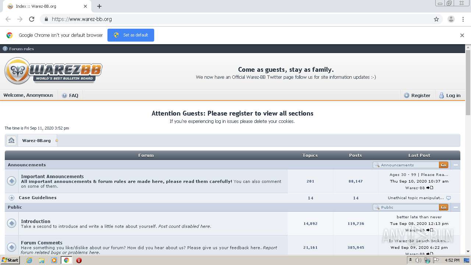
Task: Open a new tab with plus button
Action: pyautogui.click(x=99, y=6)
